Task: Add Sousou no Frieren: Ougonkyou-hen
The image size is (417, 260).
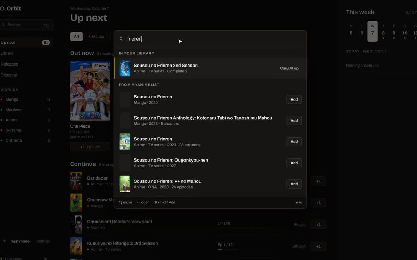Action: click(294, 163)
